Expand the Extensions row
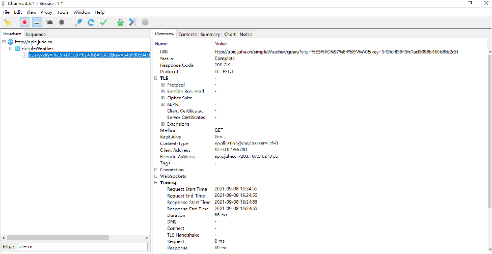The image size is (492, 254). 162,124
